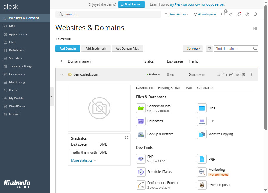The height and width of the screenshot is (193, 268).
Task: Open the Backup & Restore icon
Action: [141, 134]
